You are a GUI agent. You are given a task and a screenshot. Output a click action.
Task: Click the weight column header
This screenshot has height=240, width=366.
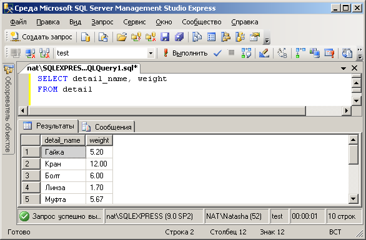point(99,140)
